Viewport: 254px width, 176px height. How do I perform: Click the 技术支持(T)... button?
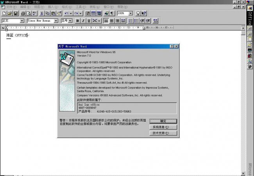coord(163,133)
